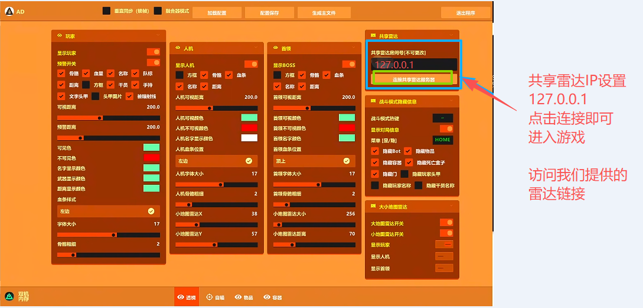Enable the 垂直同步 checkbox
This screenshot has height=308, width=643.
(106, 11)
